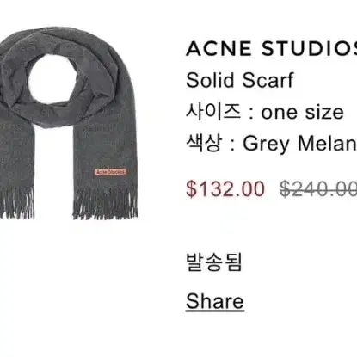Click the 색상 color label
This screenshot has height=357, width=357.
point(205,143)
